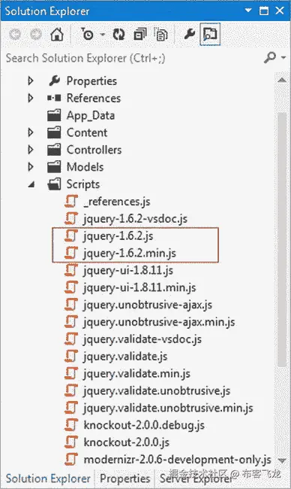This screenshot has width=291, height=489.
Task: Toggle the Show All Files icon
Action: click(161, 35)
